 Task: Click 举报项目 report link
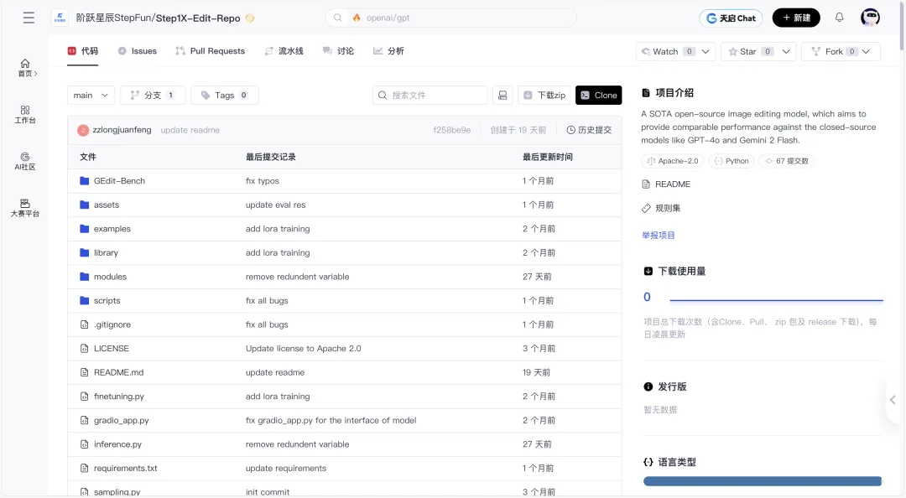pos(659,235)
